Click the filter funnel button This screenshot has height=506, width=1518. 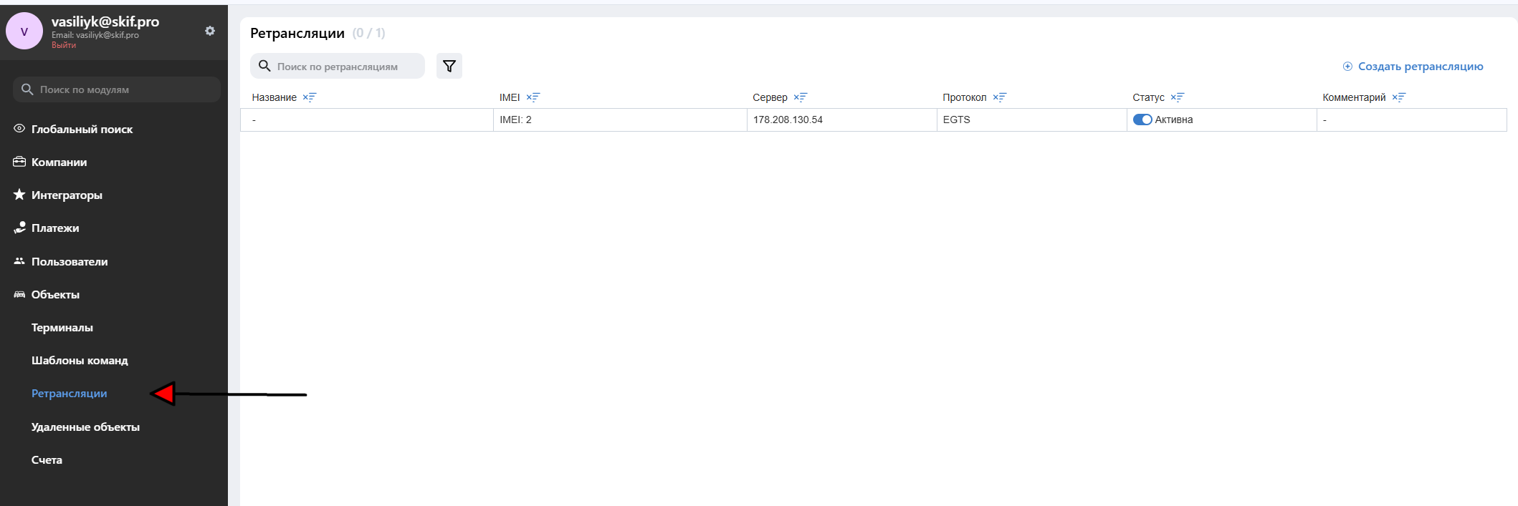click(449, 66)
